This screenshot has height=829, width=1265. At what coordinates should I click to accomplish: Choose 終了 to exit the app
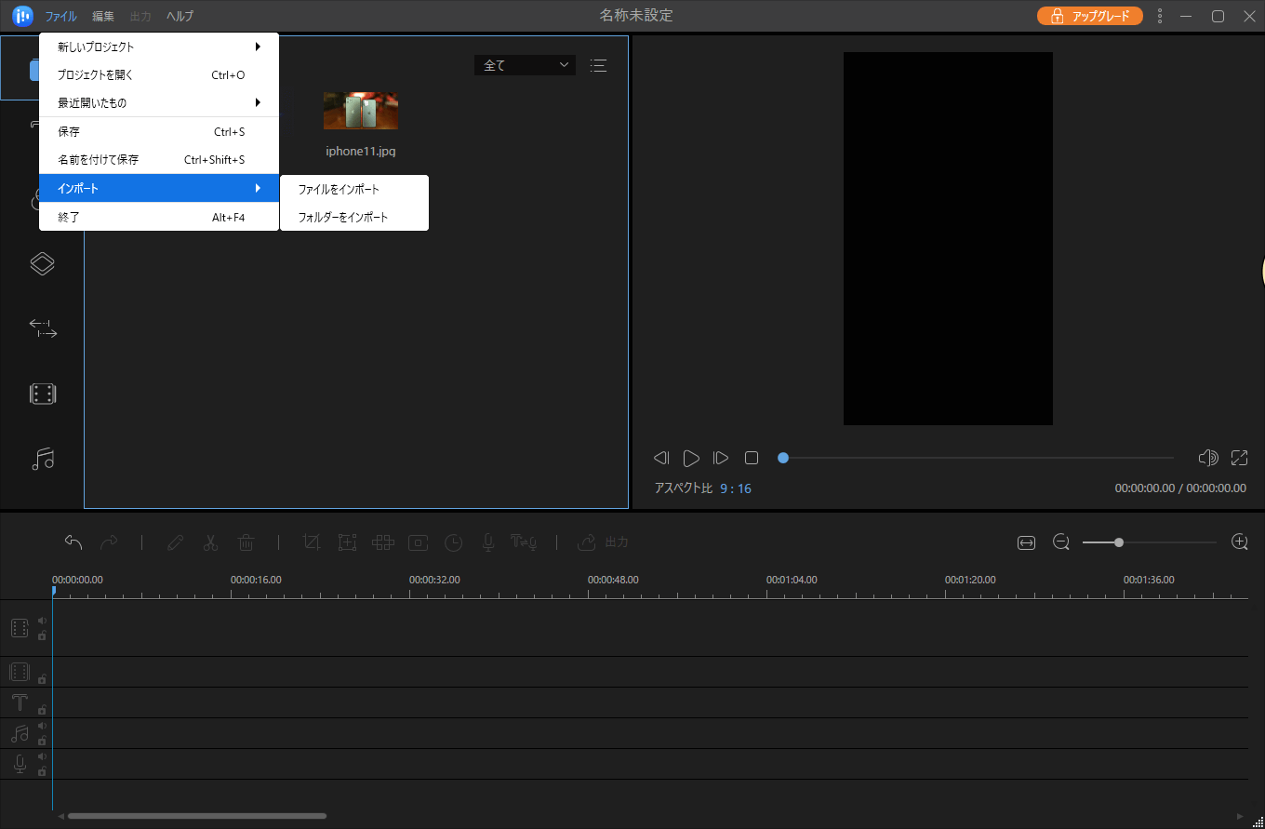pos(159,217)
